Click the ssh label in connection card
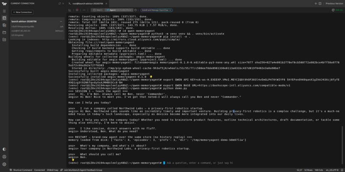Viewport: 345px width, 172px height. tap(62, 26)
